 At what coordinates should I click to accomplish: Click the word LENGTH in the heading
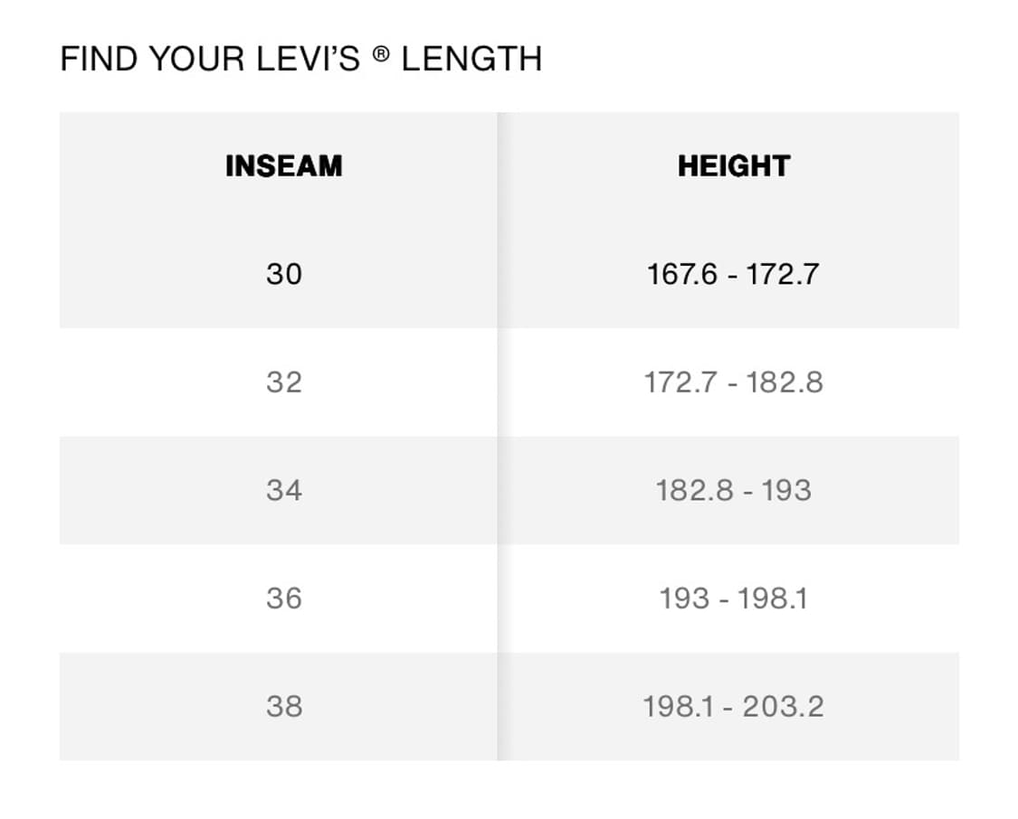[472, 59]
